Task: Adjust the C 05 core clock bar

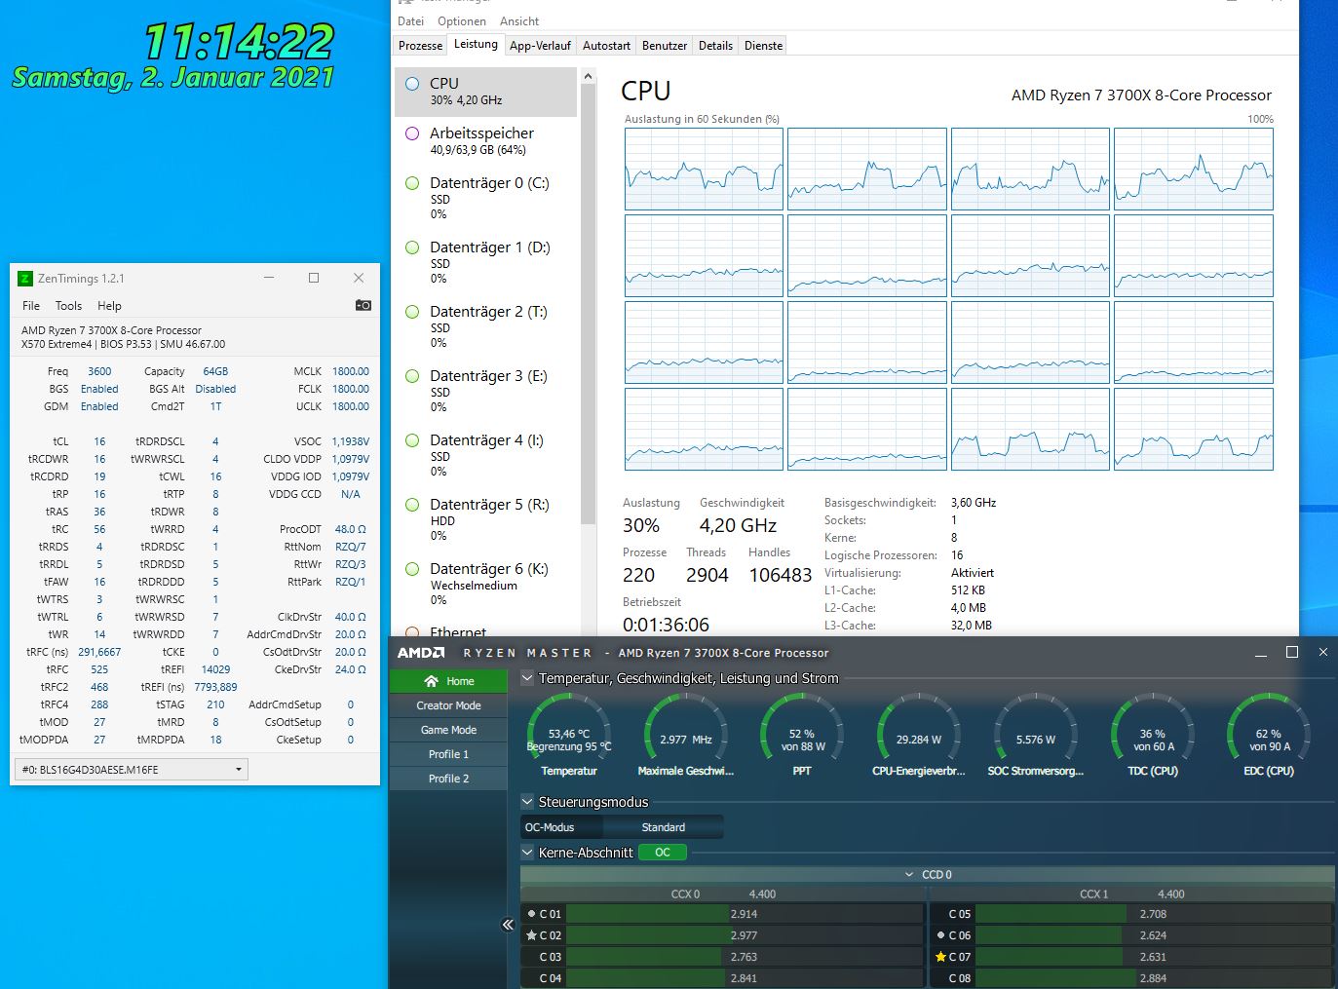Action: [1153, 914]
